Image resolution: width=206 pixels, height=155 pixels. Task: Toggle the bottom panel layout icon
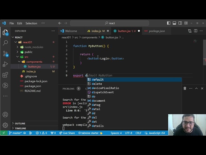click(x=174, y=23)
